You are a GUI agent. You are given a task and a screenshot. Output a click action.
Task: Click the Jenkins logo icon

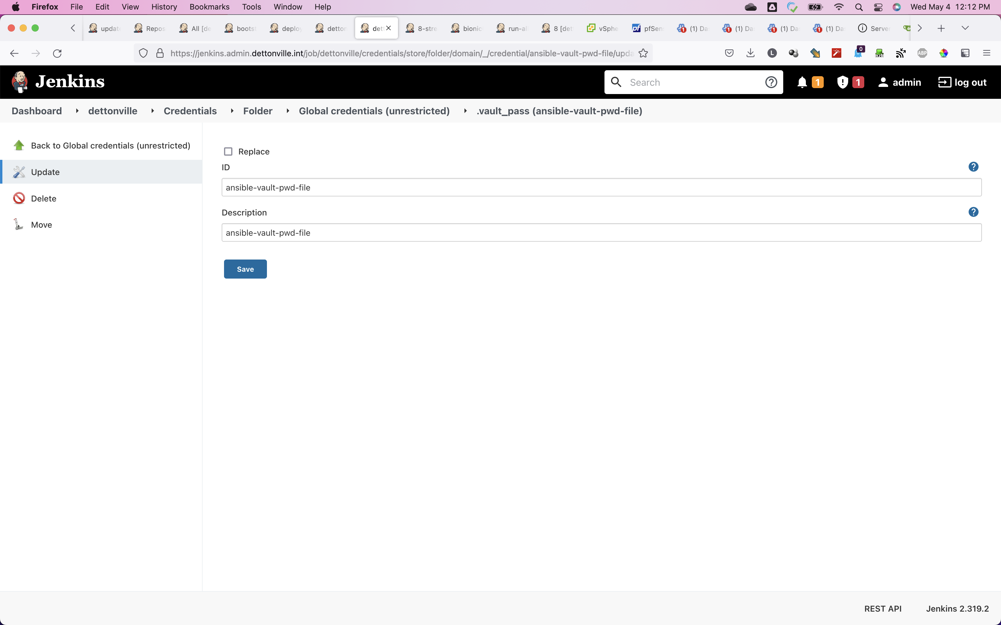pyautogui.click(x=19, y=82)
